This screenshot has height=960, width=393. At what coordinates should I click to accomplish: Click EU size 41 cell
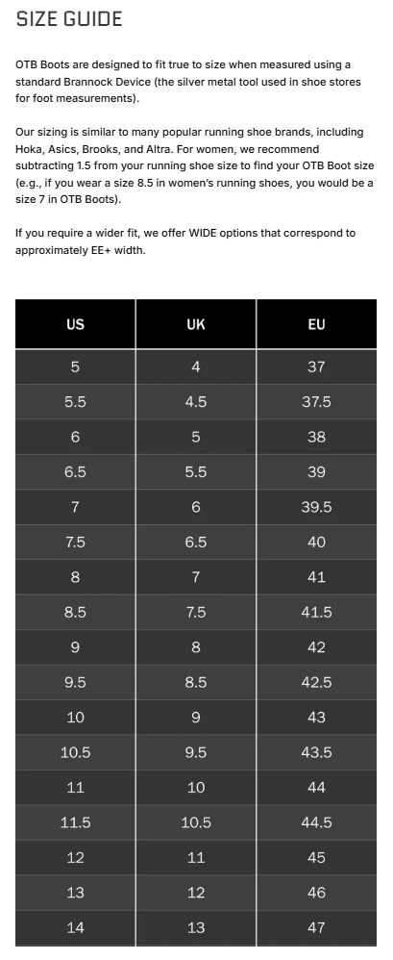(x=316, y=577)
